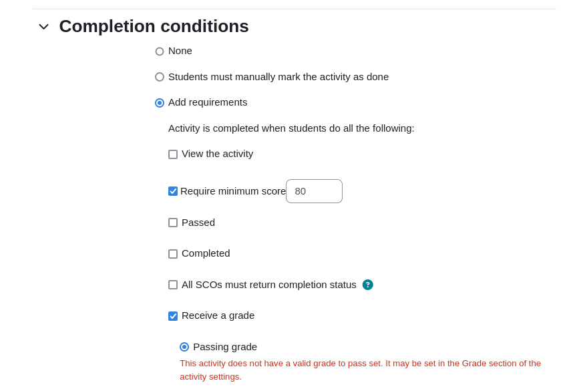
Task: Enable the View the activity checkbox
Action: pos(173,154)
